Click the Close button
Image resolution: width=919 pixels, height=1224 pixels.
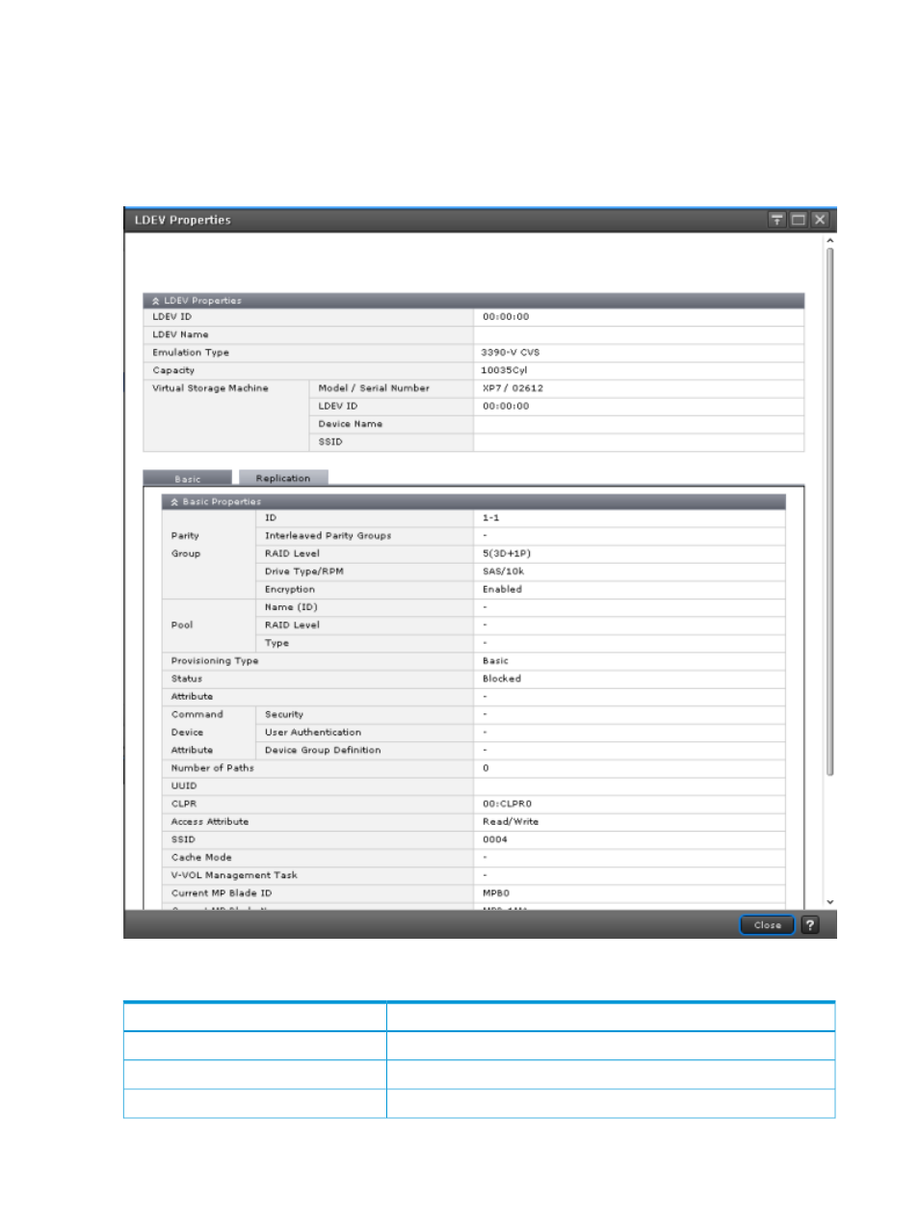(x=767, y=925)
